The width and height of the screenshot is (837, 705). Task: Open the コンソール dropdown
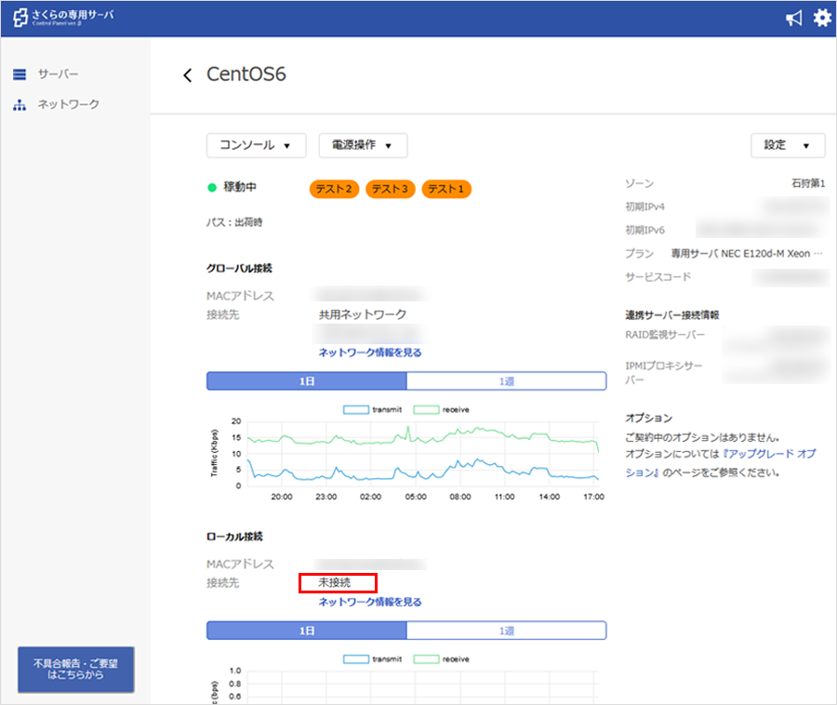click(256, 145)
